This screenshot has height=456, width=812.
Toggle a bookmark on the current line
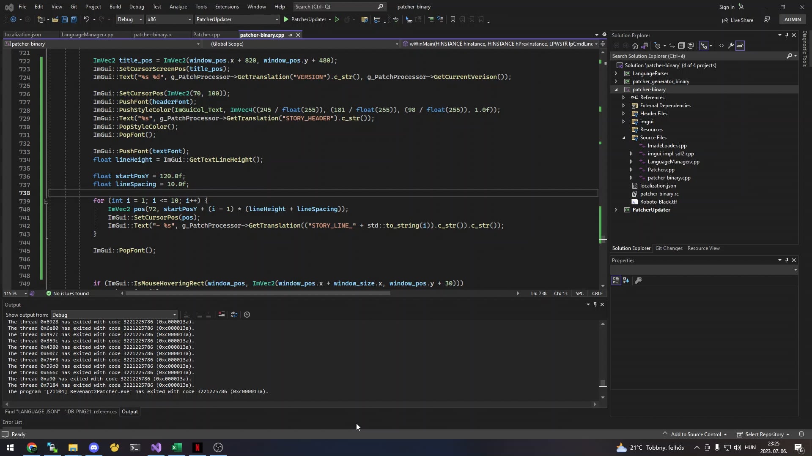click(x=453, y=19)
